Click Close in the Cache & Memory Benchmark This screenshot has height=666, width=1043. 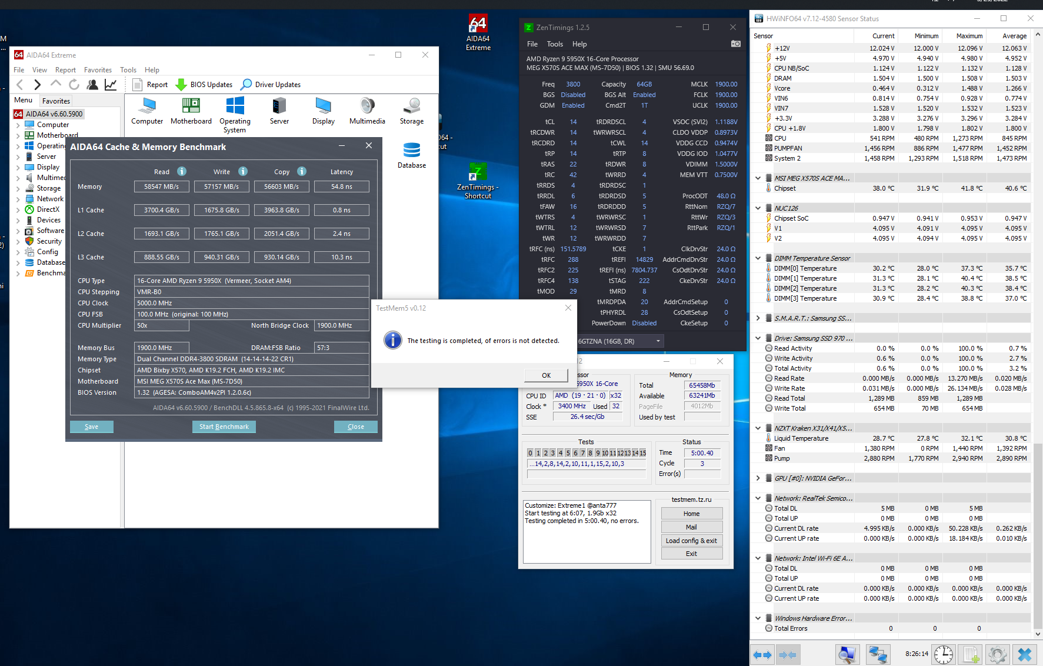click(x=355, y=427)
